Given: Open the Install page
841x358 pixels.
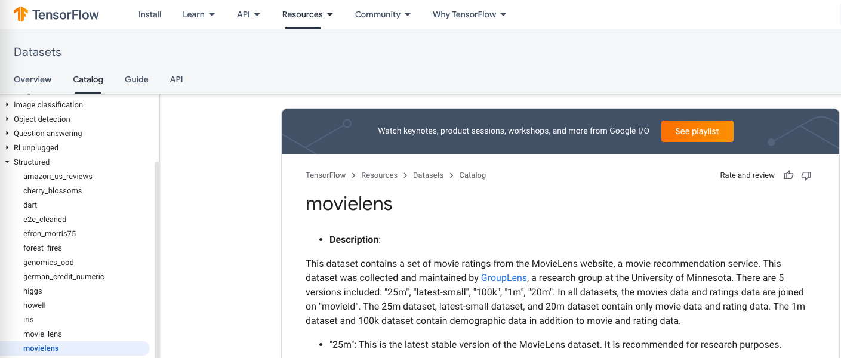Looking at the screenshot, I should coord(150,14).
